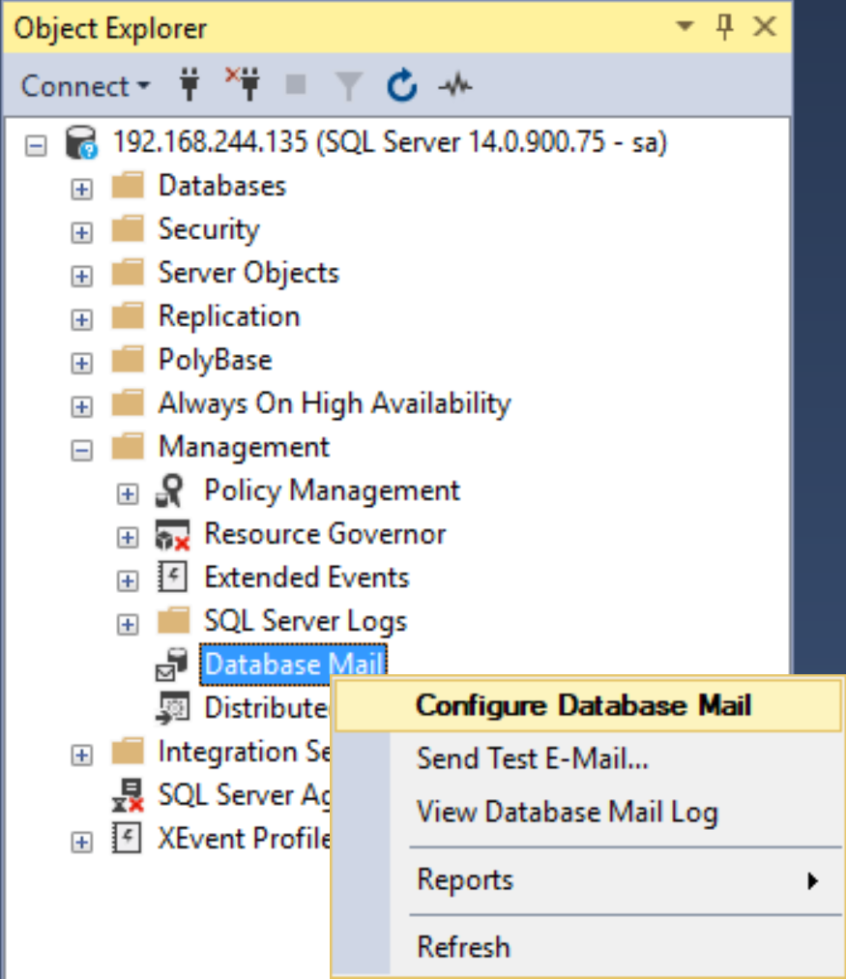This screenshot has width=846, height=979.
Task: Click the Database Mail envelope icon
Action: pyautogui.click(x=171, y=665)
